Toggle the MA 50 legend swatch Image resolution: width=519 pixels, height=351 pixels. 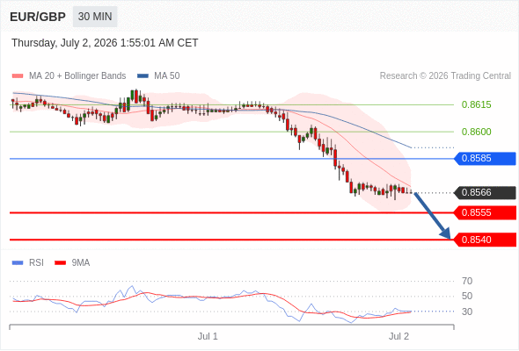pyautogui.click(x=143, y=76)
